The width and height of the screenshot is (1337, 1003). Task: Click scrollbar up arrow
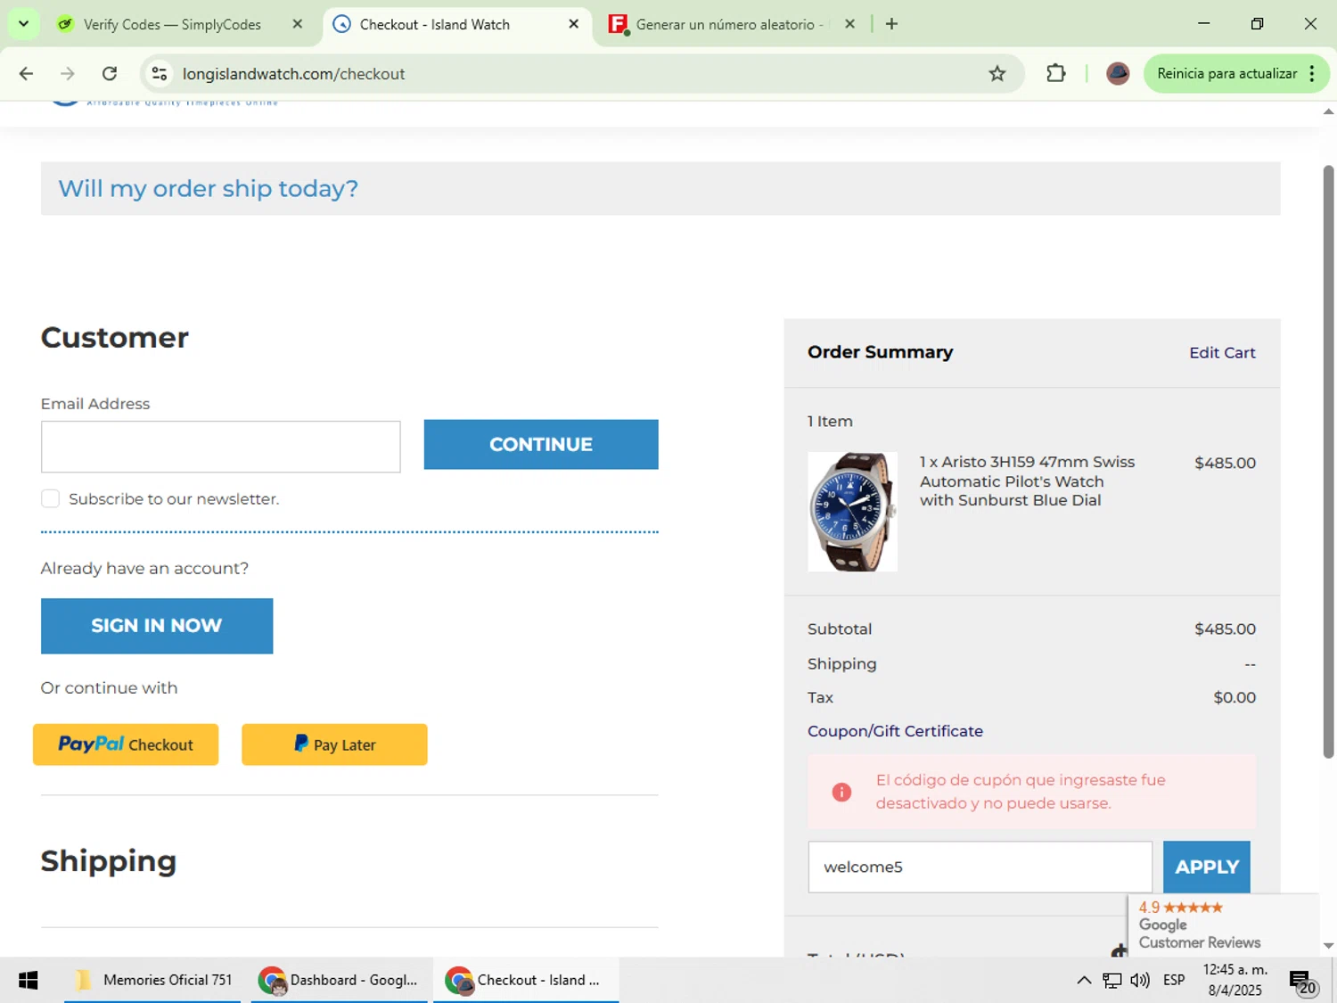click(1328, 111)
